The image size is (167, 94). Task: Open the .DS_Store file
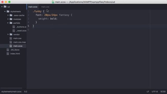(x=15, y=50)
